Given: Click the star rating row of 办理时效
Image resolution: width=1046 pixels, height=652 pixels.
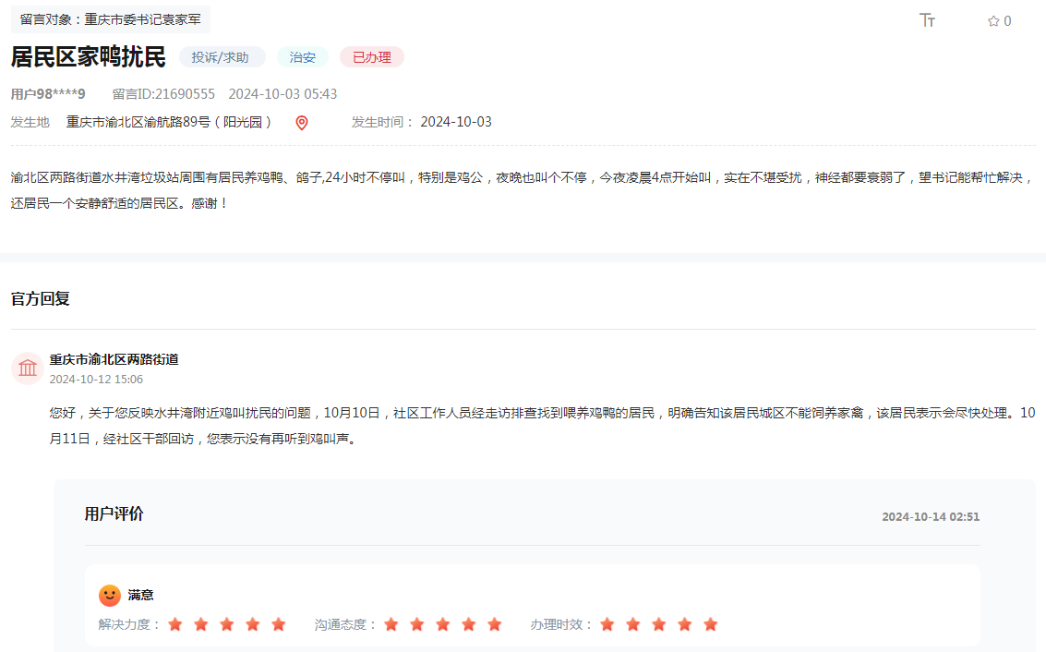Looking at the screenshot, I should click(x=657, y=624).
